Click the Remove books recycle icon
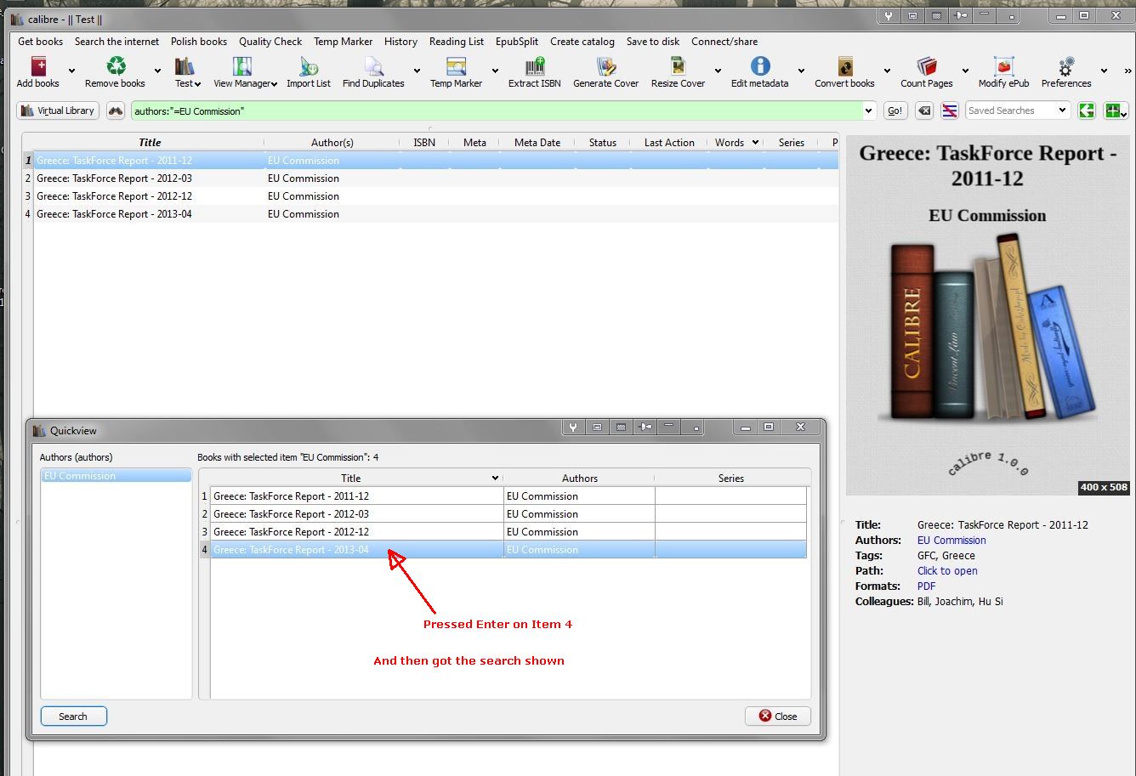The width and height of the screenshot is (1136, 776). click(116, 66)
